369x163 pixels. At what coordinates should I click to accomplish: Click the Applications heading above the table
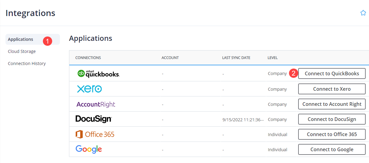91,38
